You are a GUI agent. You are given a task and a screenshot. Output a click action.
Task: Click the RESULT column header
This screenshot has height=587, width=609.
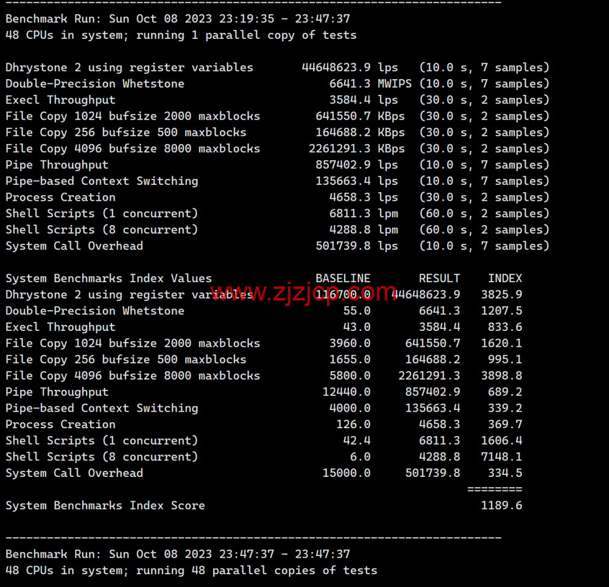(x=439, y=278)
